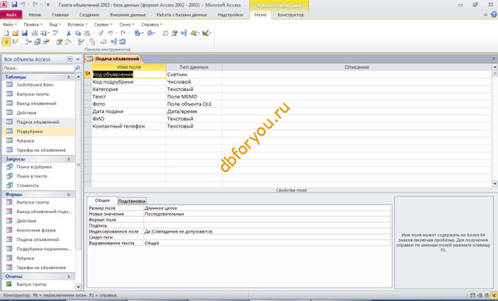Click the Insert Rows icon
This screenshot has height=301, width=498.
coord(28,42)
